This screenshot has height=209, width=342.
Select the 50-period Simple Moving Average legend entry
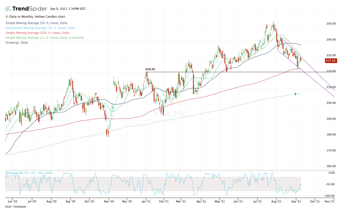tap(36, 23)
